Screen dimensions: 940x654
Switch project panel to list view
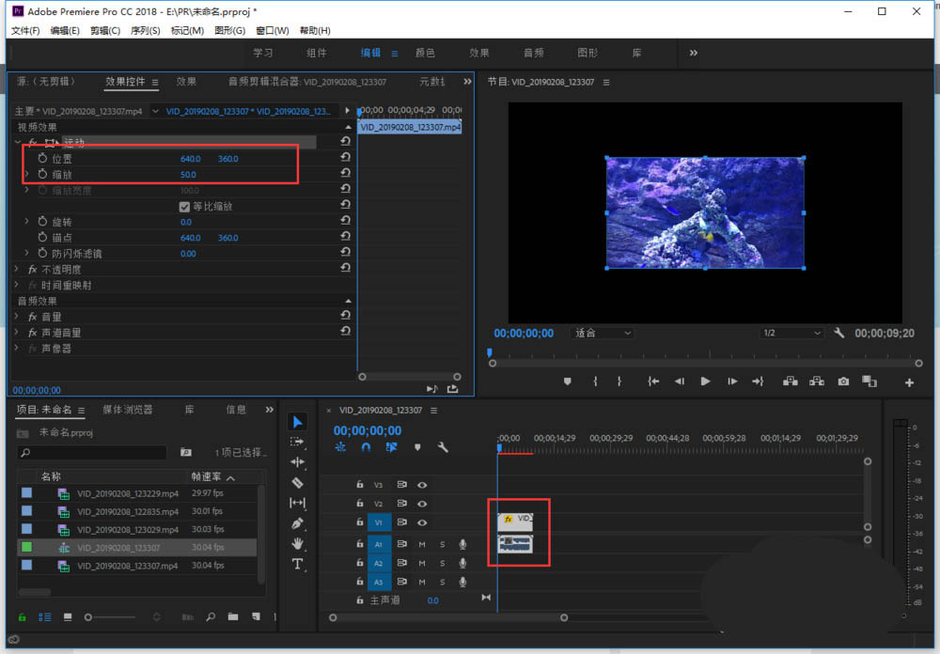pyautogui.click(x=45, y=616)
